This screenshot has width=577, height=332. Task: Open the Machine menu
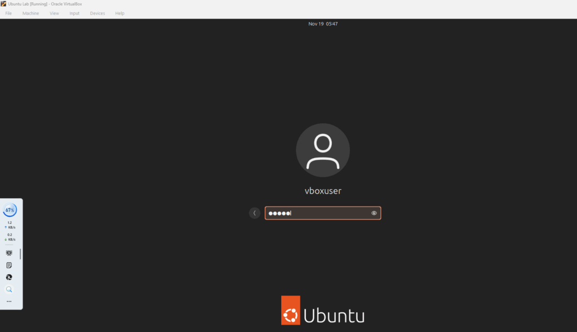(x=30, y=12)
